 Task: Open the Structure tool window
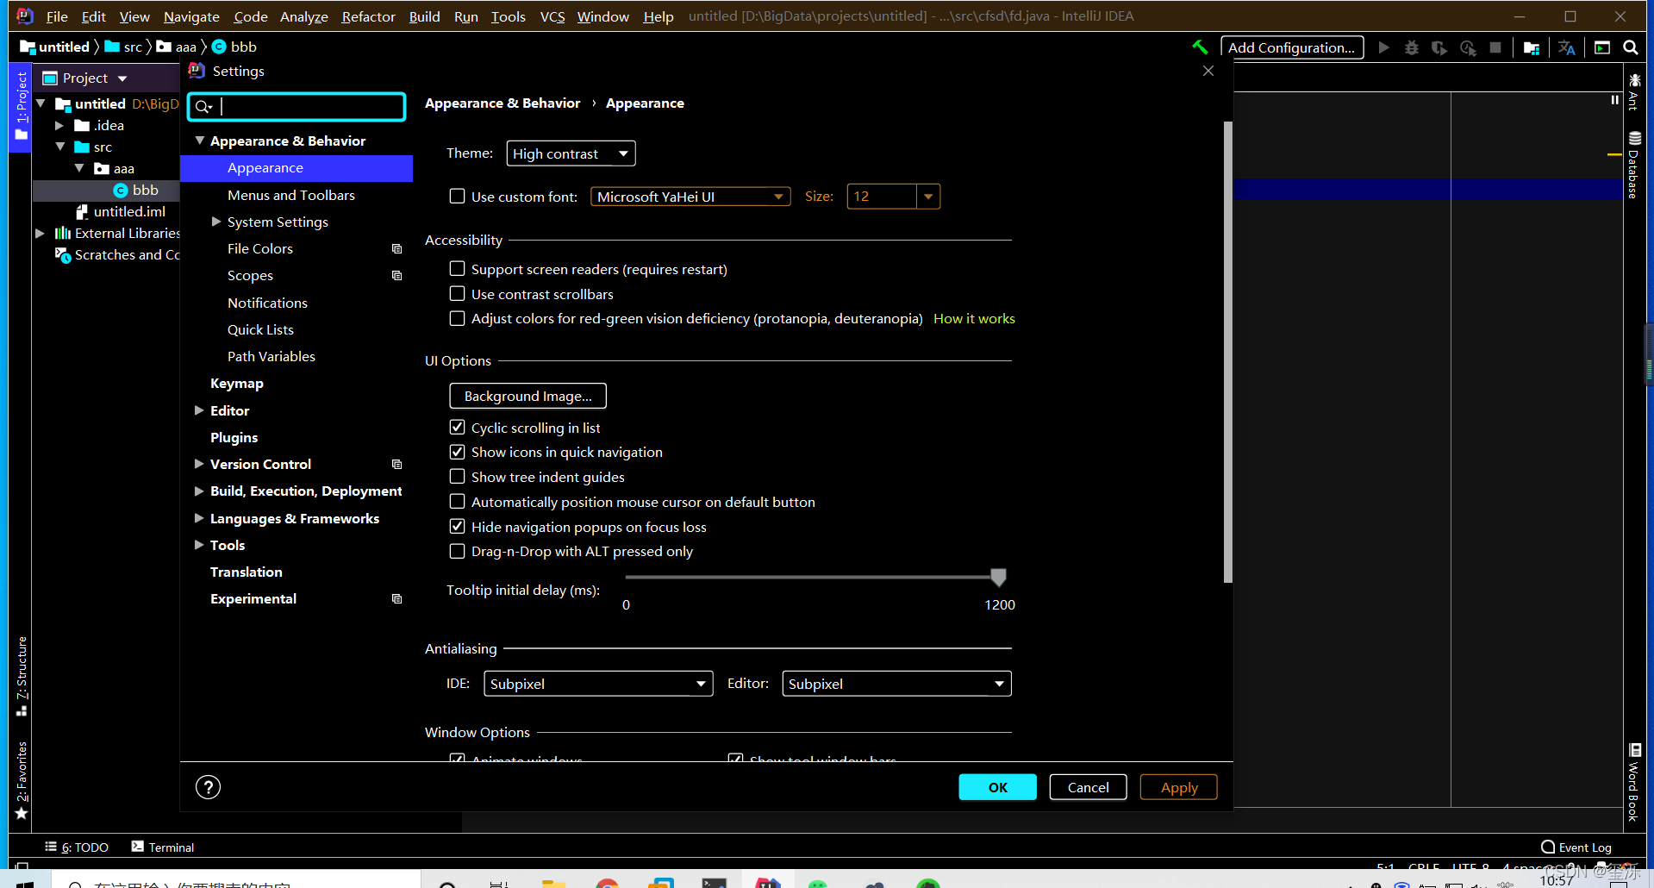pyautogui.click(x=22, y=677)
